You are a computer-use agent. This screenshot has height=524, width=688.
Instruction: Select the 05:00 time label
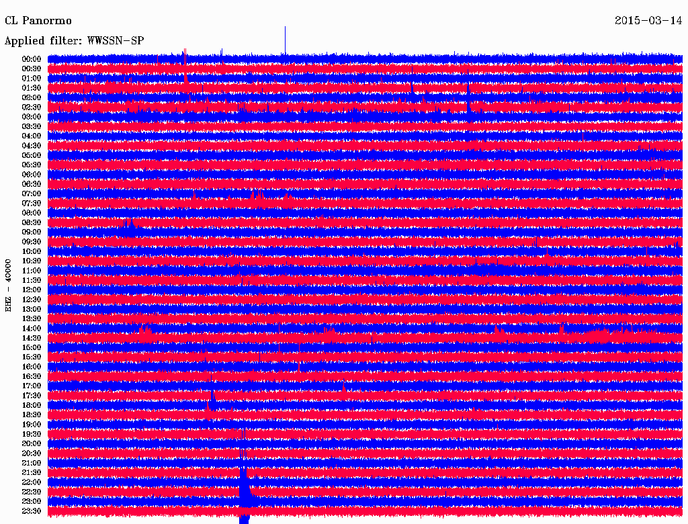(x=32, y=155)
